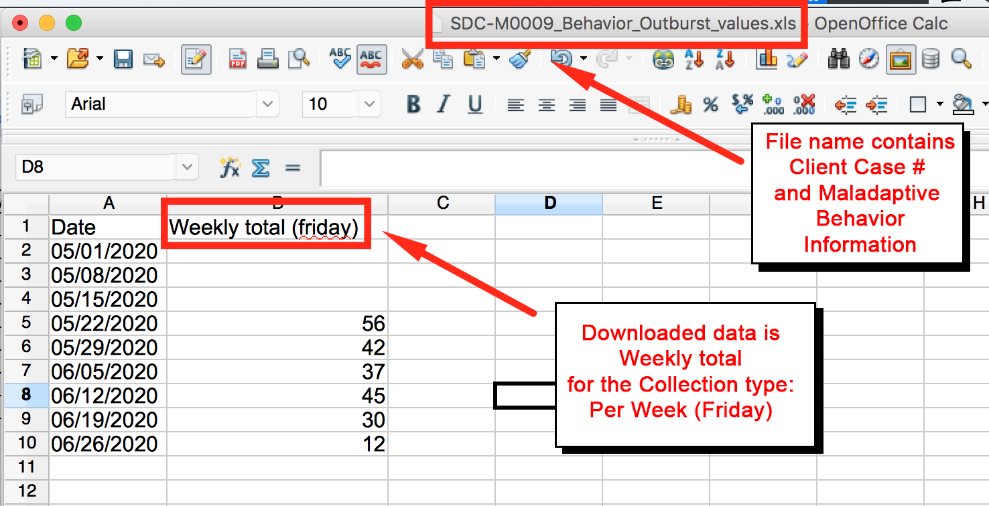Select cell containing value 56
The height and width of the screenshot is (506, 989).
pos(277,323)
